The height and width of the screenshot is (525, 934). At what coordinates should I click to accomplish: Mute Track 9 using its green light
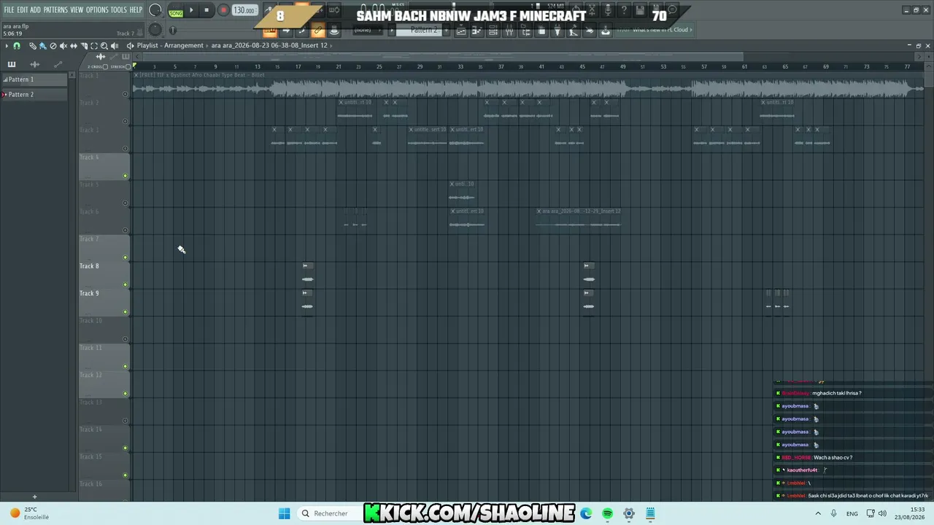(126, 312)
